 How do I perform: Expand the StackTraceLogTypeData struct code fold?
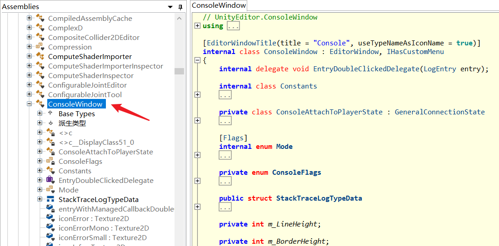[197, 207]
